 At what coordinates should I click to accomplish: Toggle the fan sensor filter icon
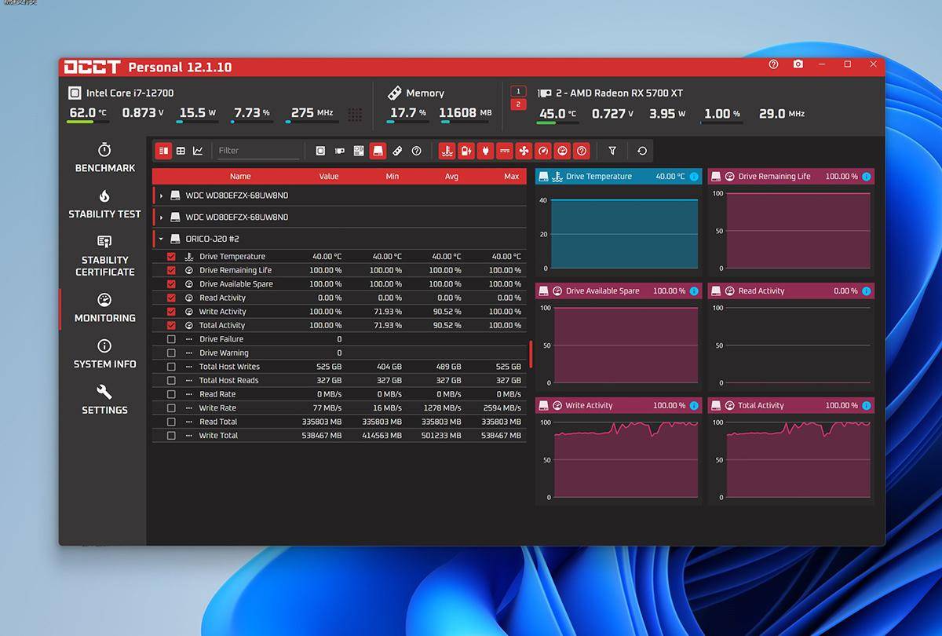click(x=524, y=151)
